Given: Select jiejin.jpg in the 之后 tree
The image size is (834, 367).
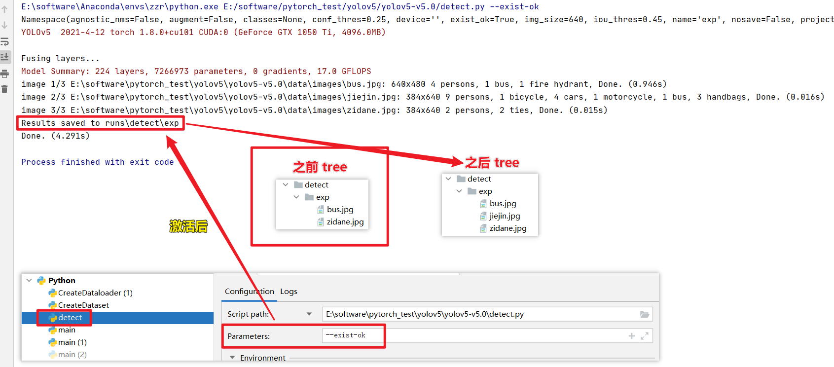Looking at the screenshot, I should tap(505, 216).
